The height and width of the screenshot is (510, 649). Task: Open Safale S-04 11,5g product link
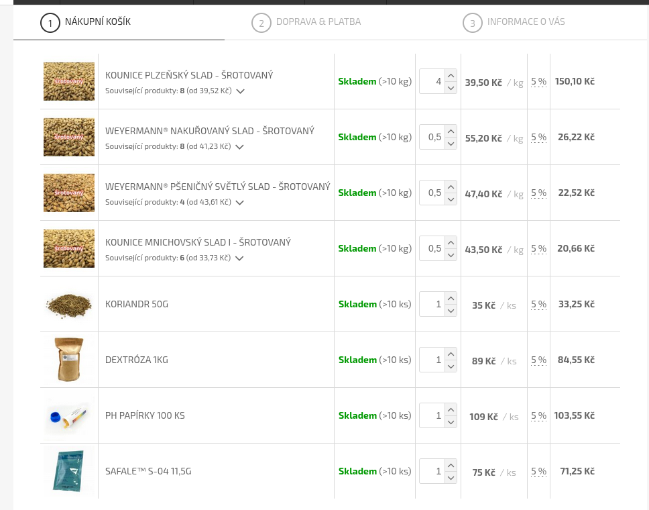coord(148,471)
